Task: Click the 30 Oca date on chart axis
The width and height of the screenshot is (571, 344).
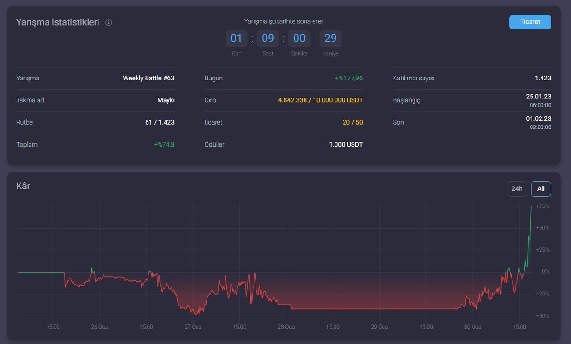Action: click(x=473, y=327)
